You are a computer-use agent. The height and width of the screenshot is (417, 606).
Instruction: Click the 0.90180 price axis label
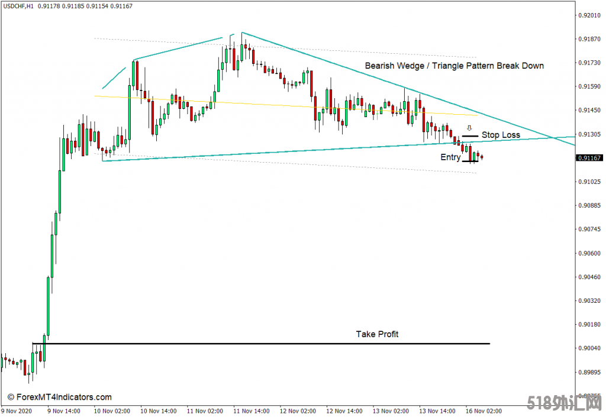click(x=589, y=324)
